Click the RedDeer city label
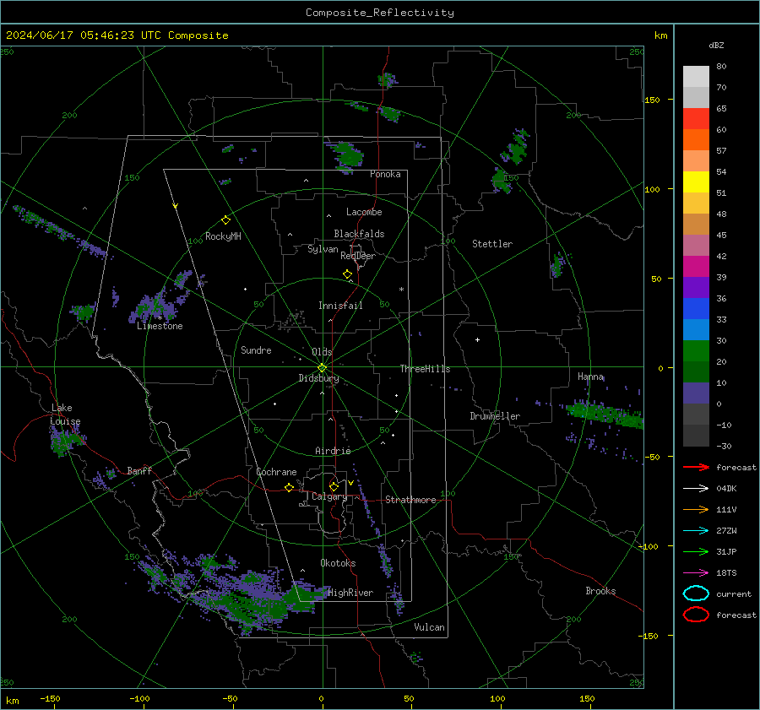760x710 pixels. 358,256
